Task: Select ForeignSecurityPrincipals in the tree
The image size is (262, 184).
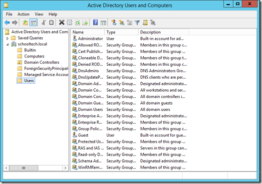Action: pos(46,68)
